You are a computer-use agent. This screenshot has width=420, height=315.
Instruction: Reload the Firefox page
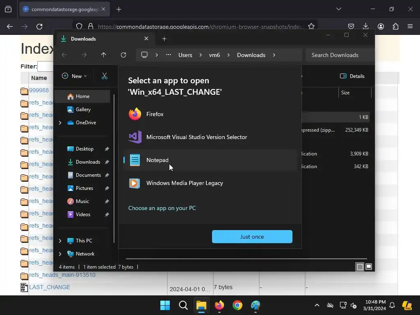[x=39, y=27]
